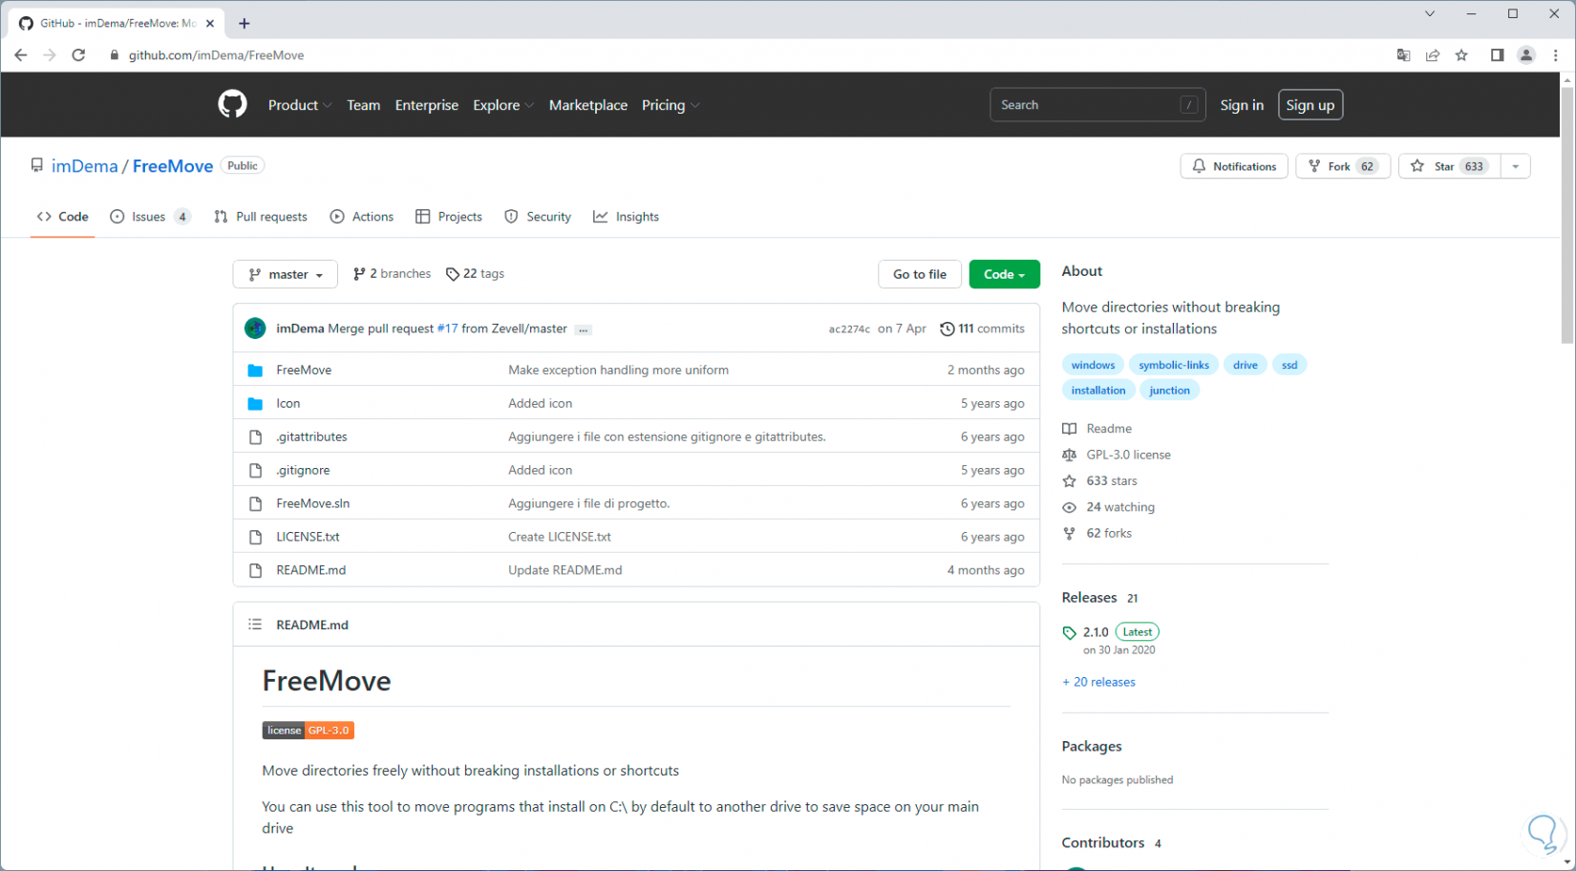This screenshot has height=871, width=1576.
Task: Click the Marketplace nav link
Action: 588,105
